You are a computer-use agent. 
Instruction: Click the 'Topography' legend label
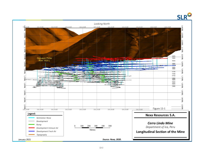point(42,135)
